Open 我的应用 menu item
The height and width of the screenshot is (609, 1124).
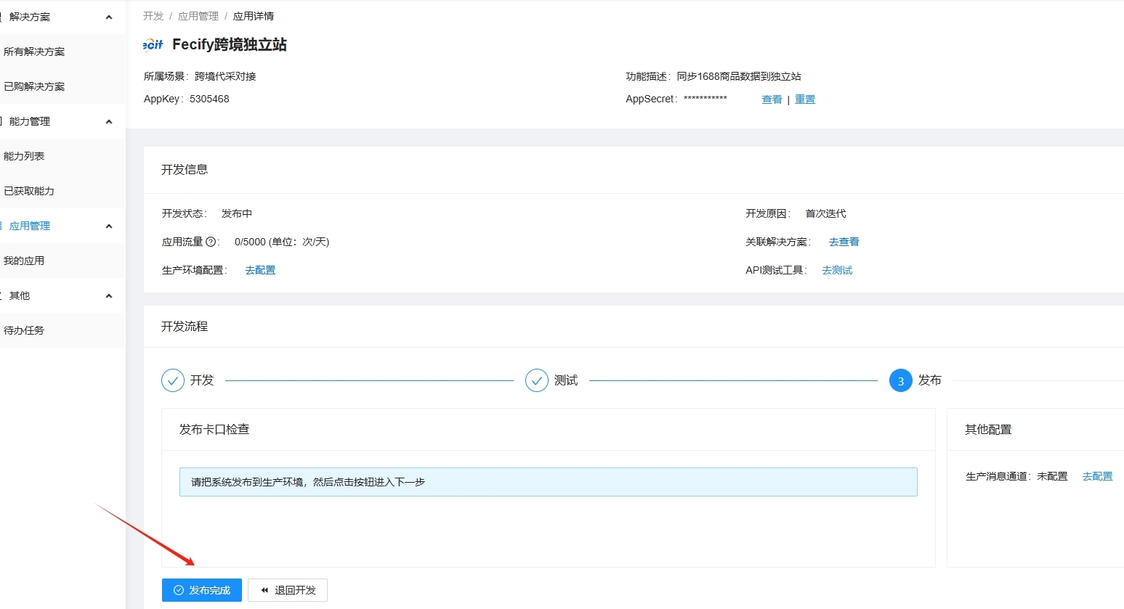[x=24, y=261]
